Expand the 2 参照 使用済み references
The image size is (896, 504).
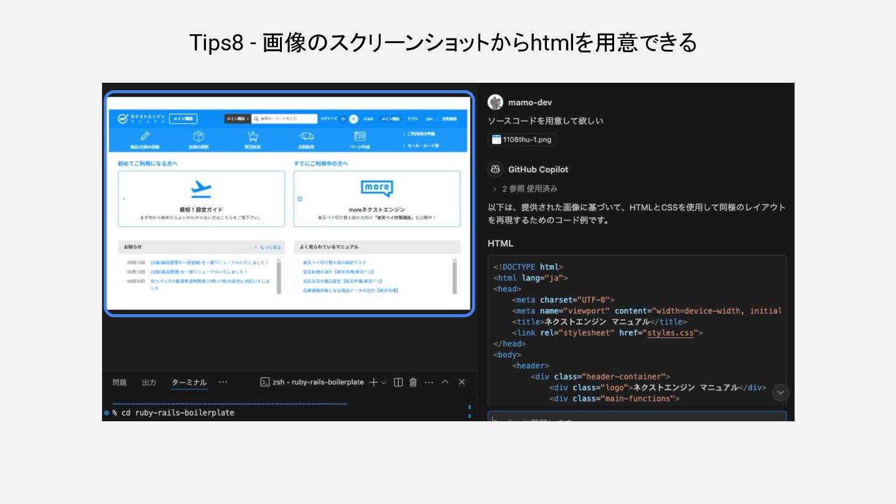(525, 189)
